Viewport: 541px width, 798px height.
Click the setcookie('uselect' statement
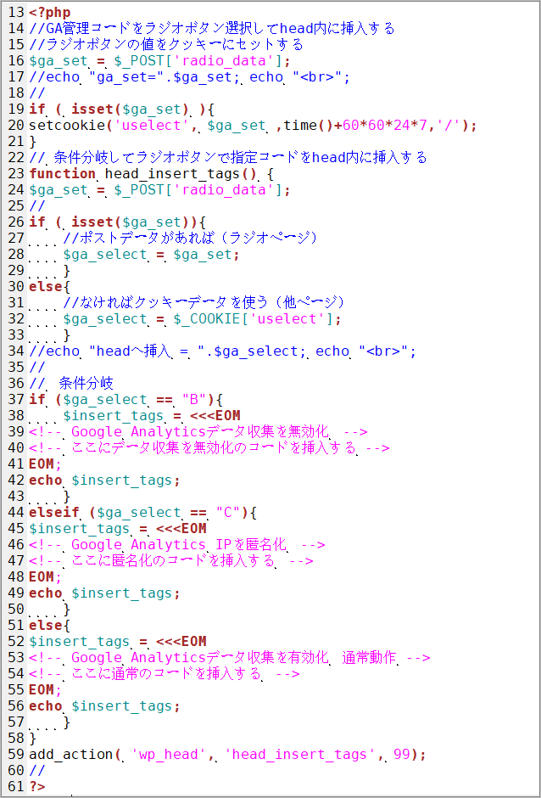click(253, 125)
